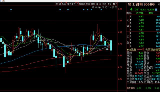Image resolution: width=160 pixels, height=92 pixels.
Task: Open the 九转 indicator button
Action: [64, 4]
